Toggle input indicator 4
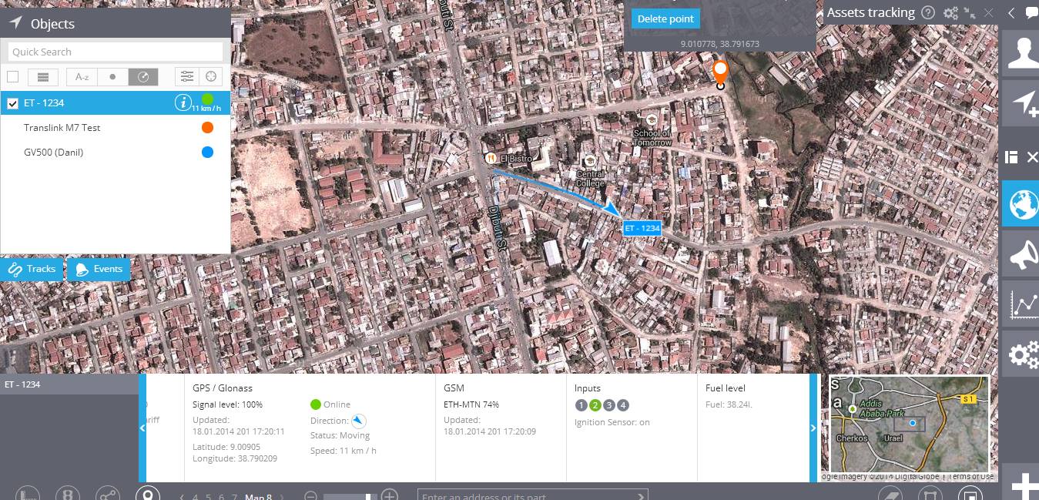This screenshot has height=500, width=1039. click(x=623, y=405)
